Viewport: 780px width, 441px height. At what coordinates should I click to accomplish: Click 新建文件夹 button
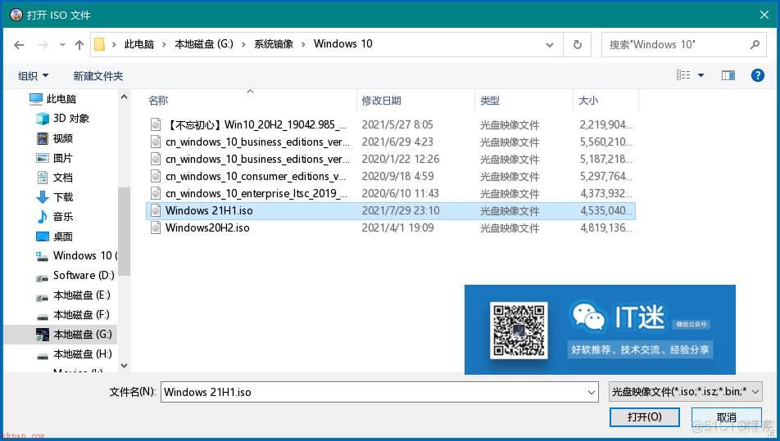tap(98, 75)
